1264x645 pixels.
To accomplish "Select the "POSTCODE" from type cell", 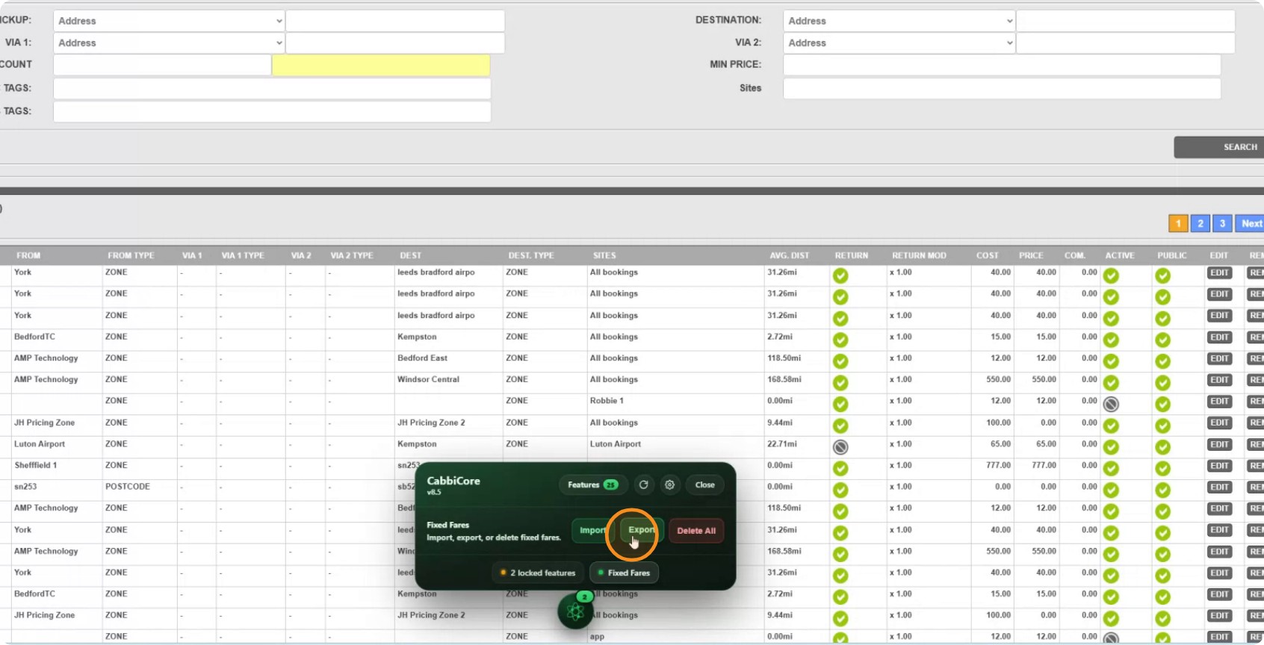I will click(128, 487).
